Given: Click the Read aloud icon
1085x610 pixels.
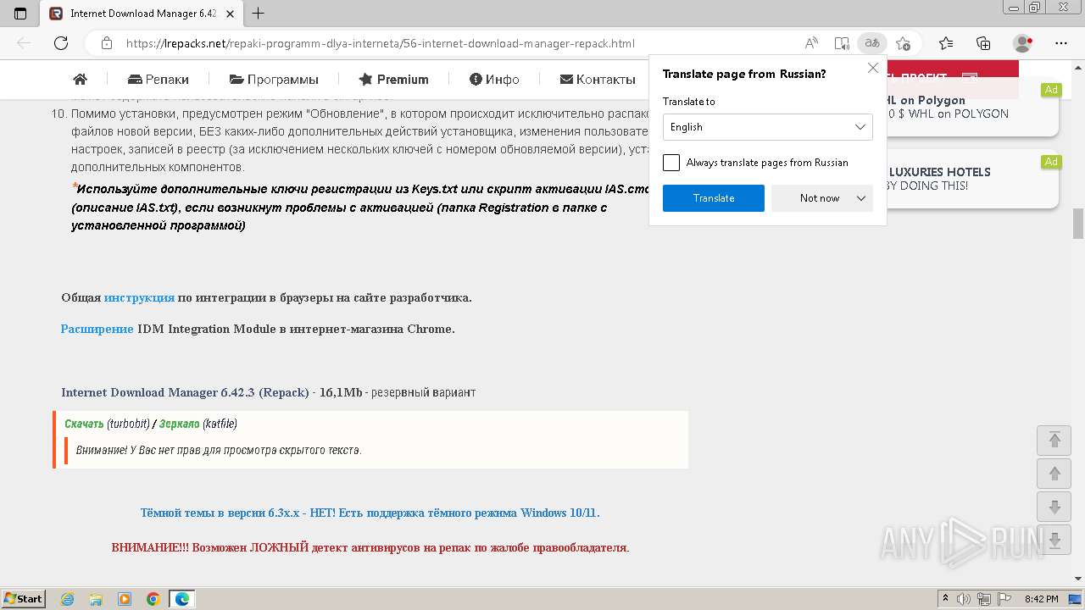Looking at the screenshot, I should [811, 43].
